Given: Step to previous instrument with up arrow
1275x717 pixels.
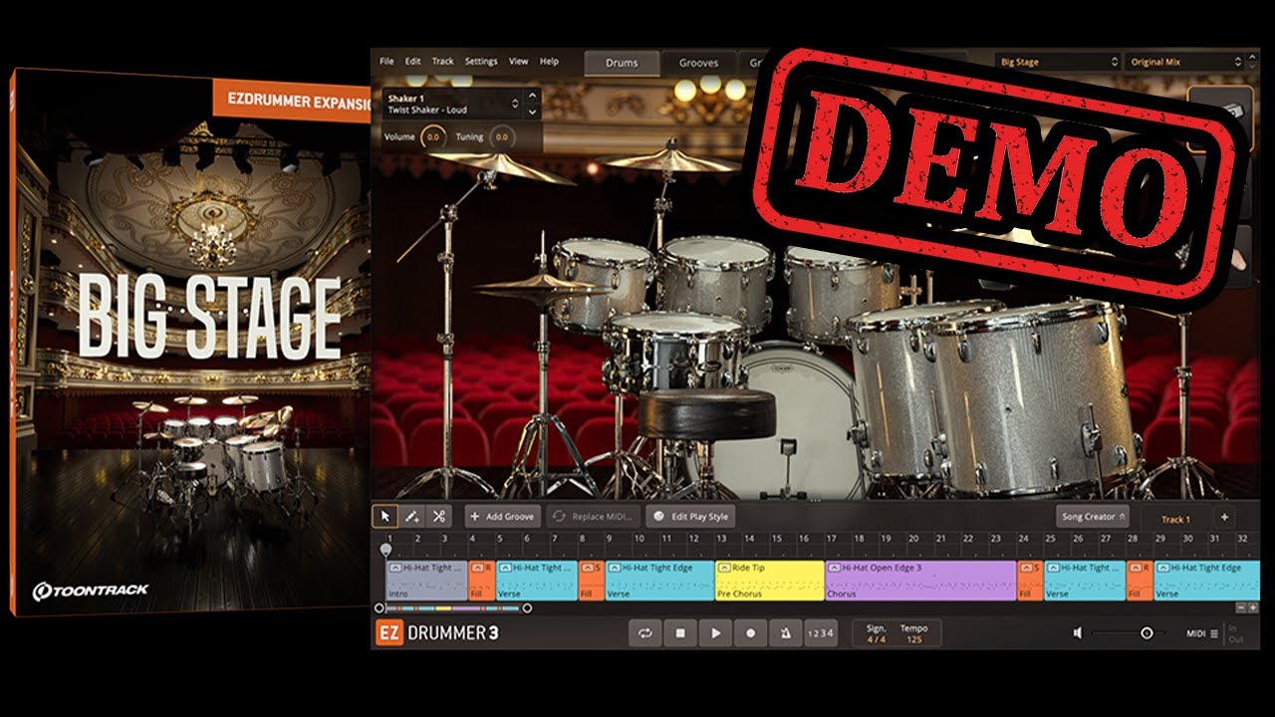Looking at the screenshot, I should click(x=533, y=97).
